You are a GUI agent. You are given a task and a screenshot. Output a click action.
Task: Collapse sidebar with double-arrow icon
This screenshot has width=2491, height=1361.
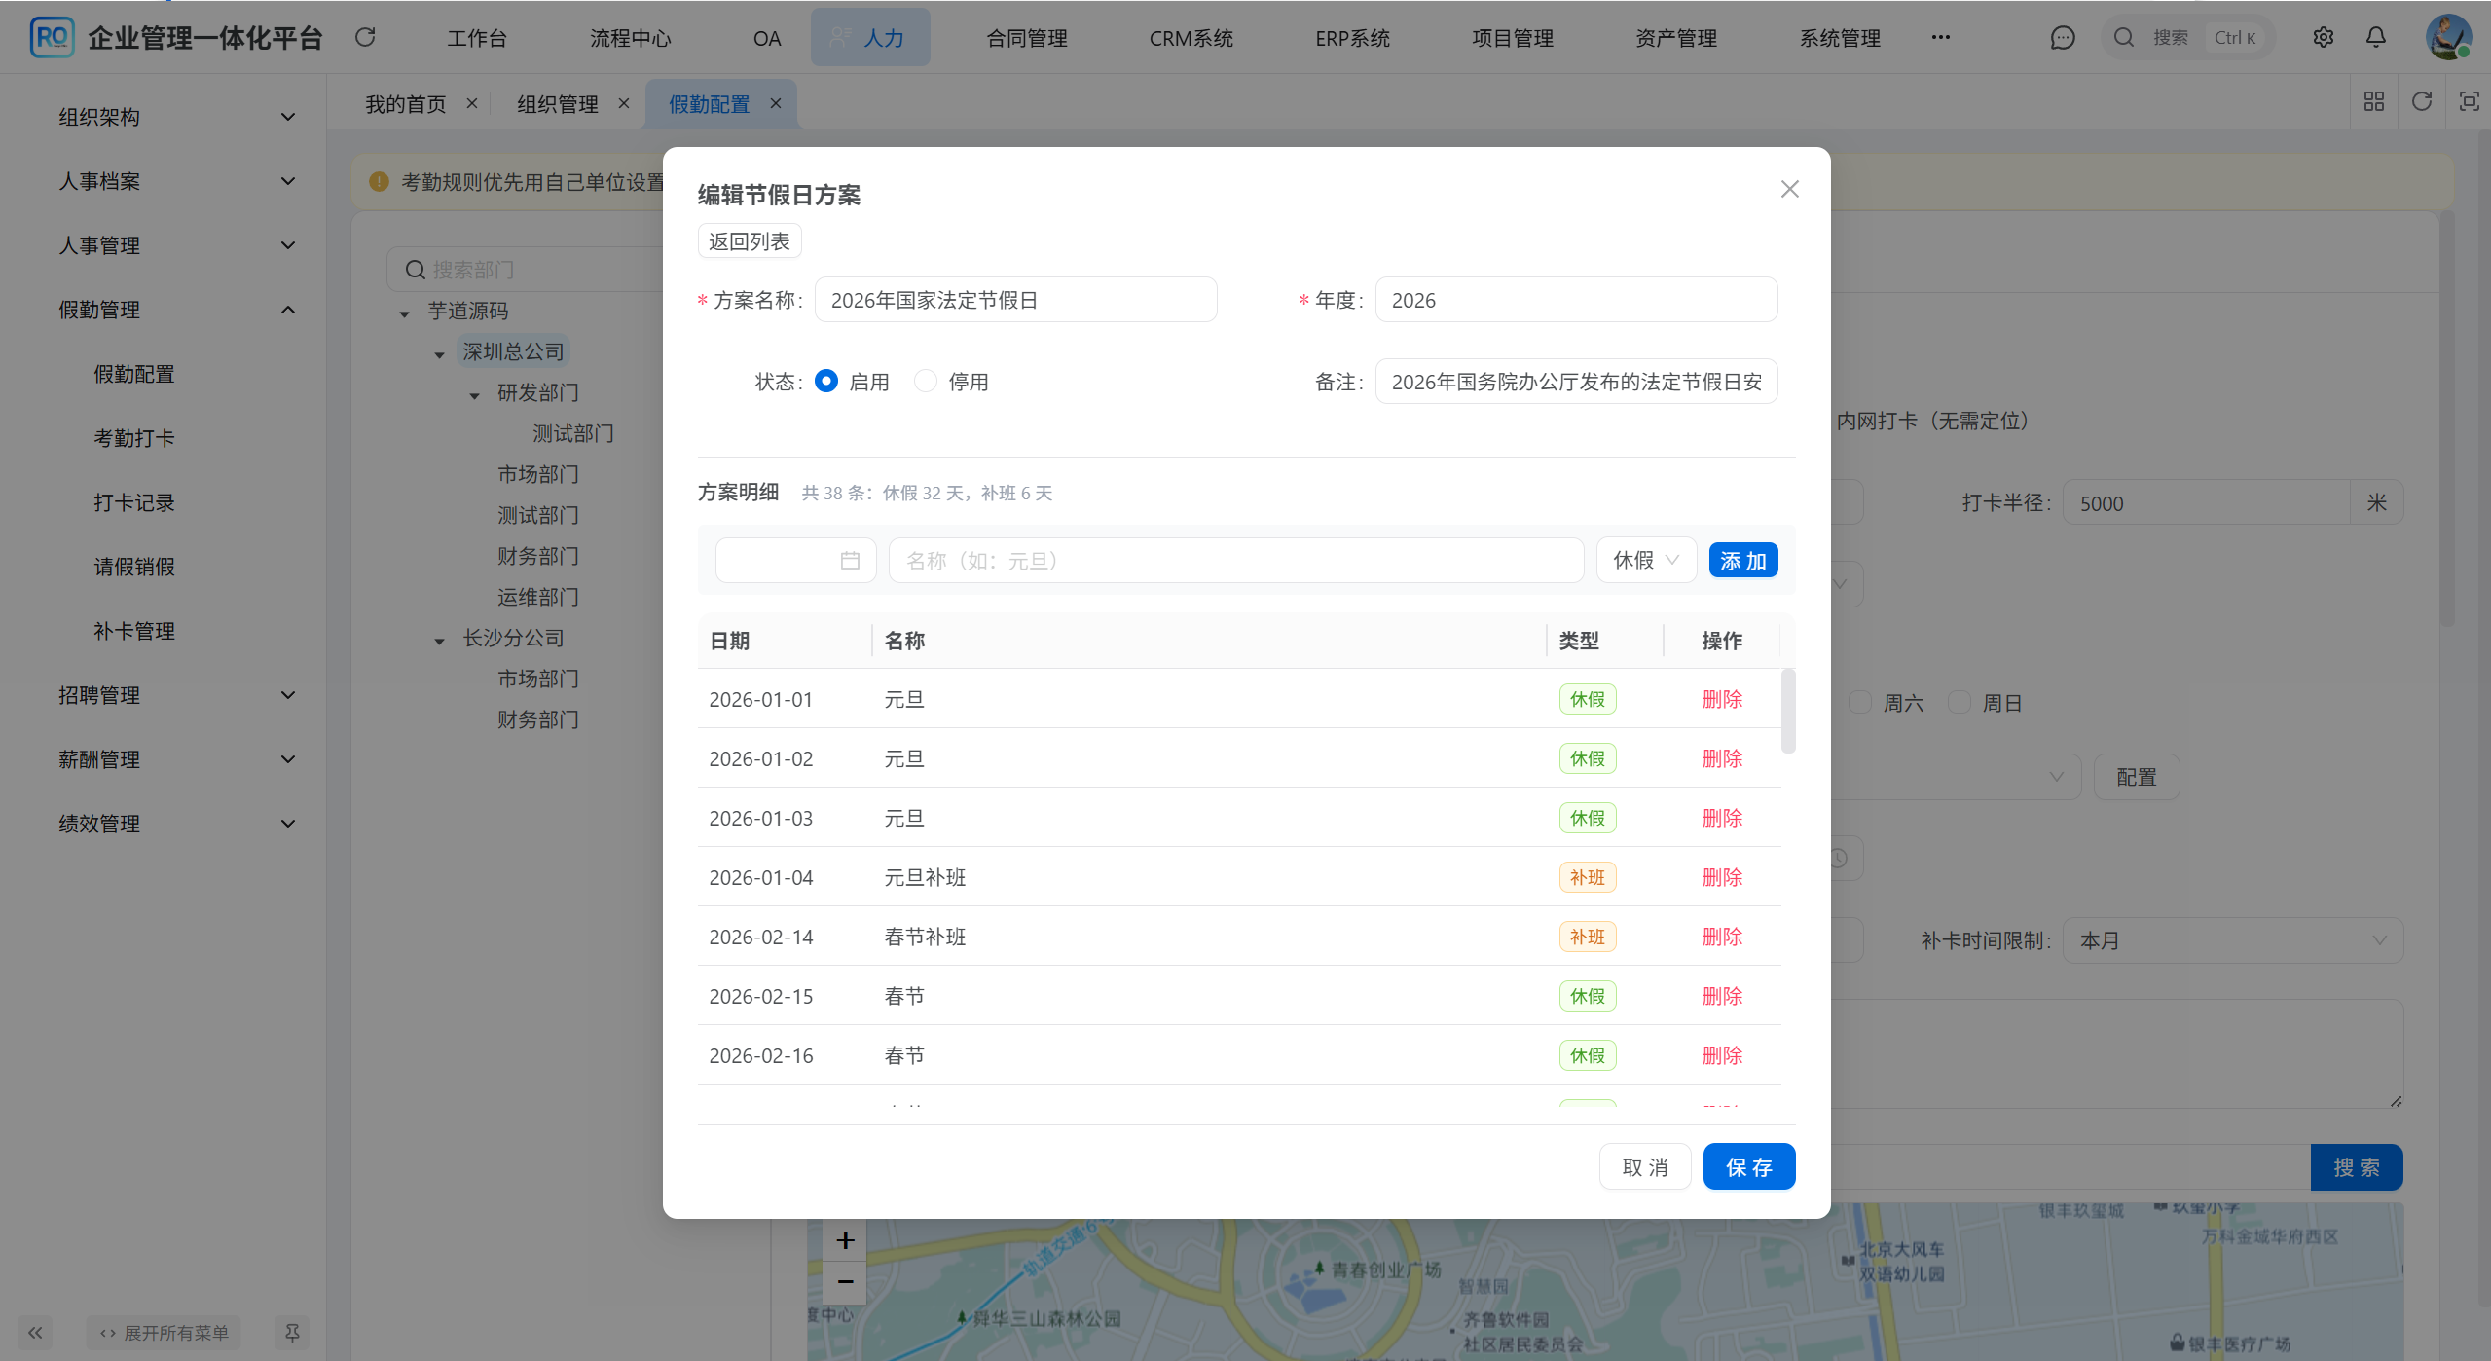tap(35, 1332)
